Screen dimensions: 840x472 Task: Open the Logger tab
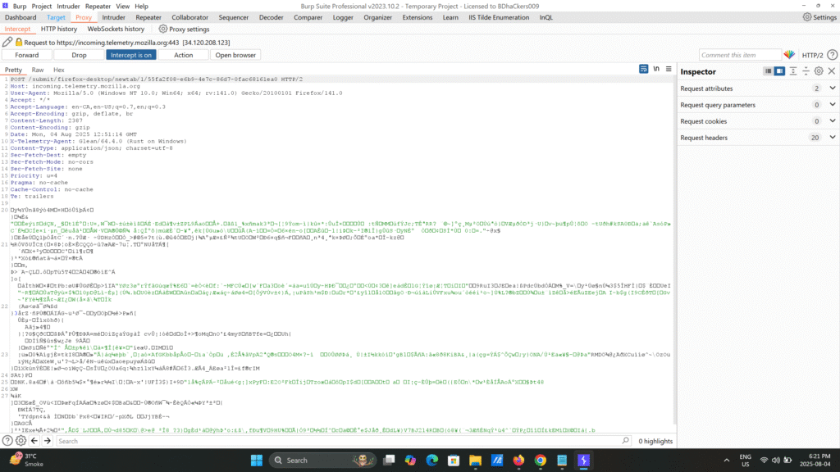pos(343,17)
